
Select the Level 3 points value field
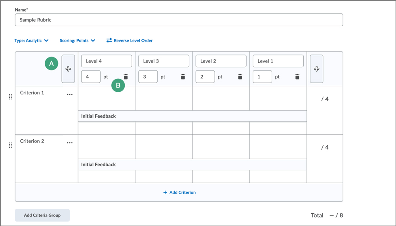[148, 77]
